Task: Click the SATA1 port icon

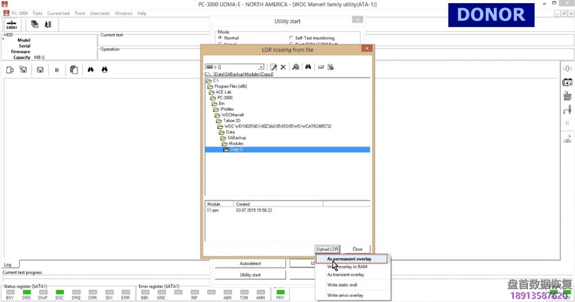Action: 12,25
